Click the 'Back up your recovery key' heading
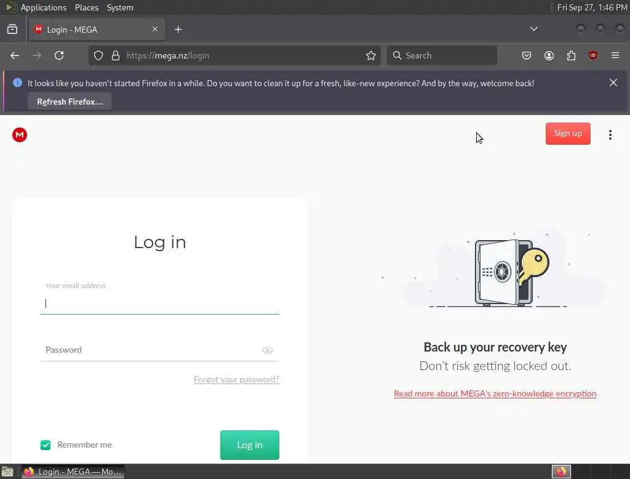 495,347
